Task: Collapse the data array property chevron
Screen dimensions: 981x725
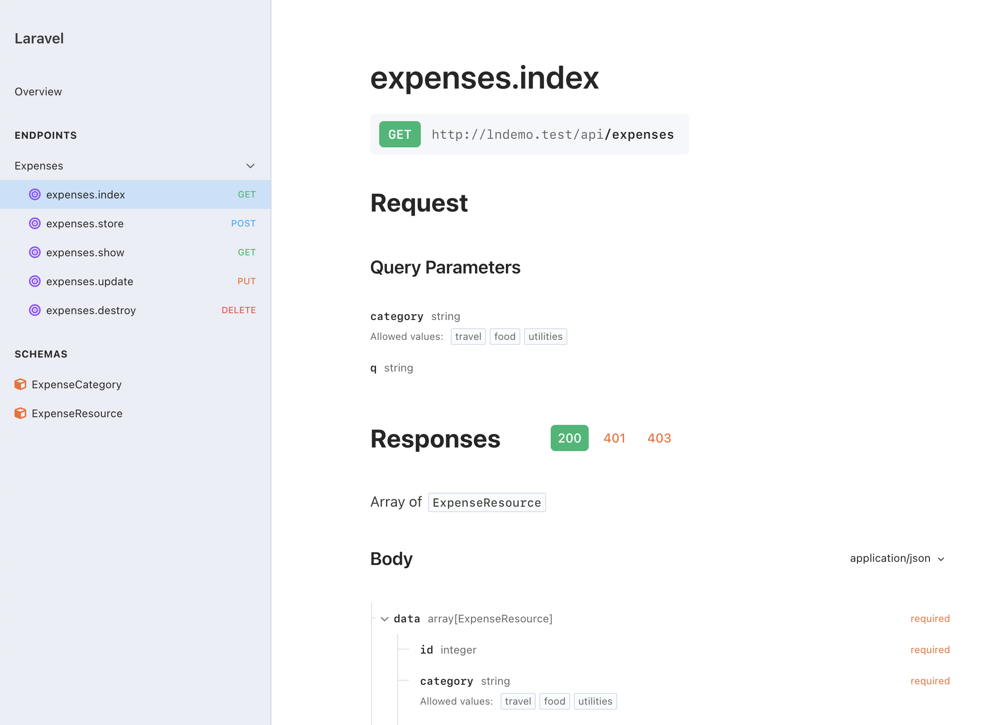Action: pos(385,619)
